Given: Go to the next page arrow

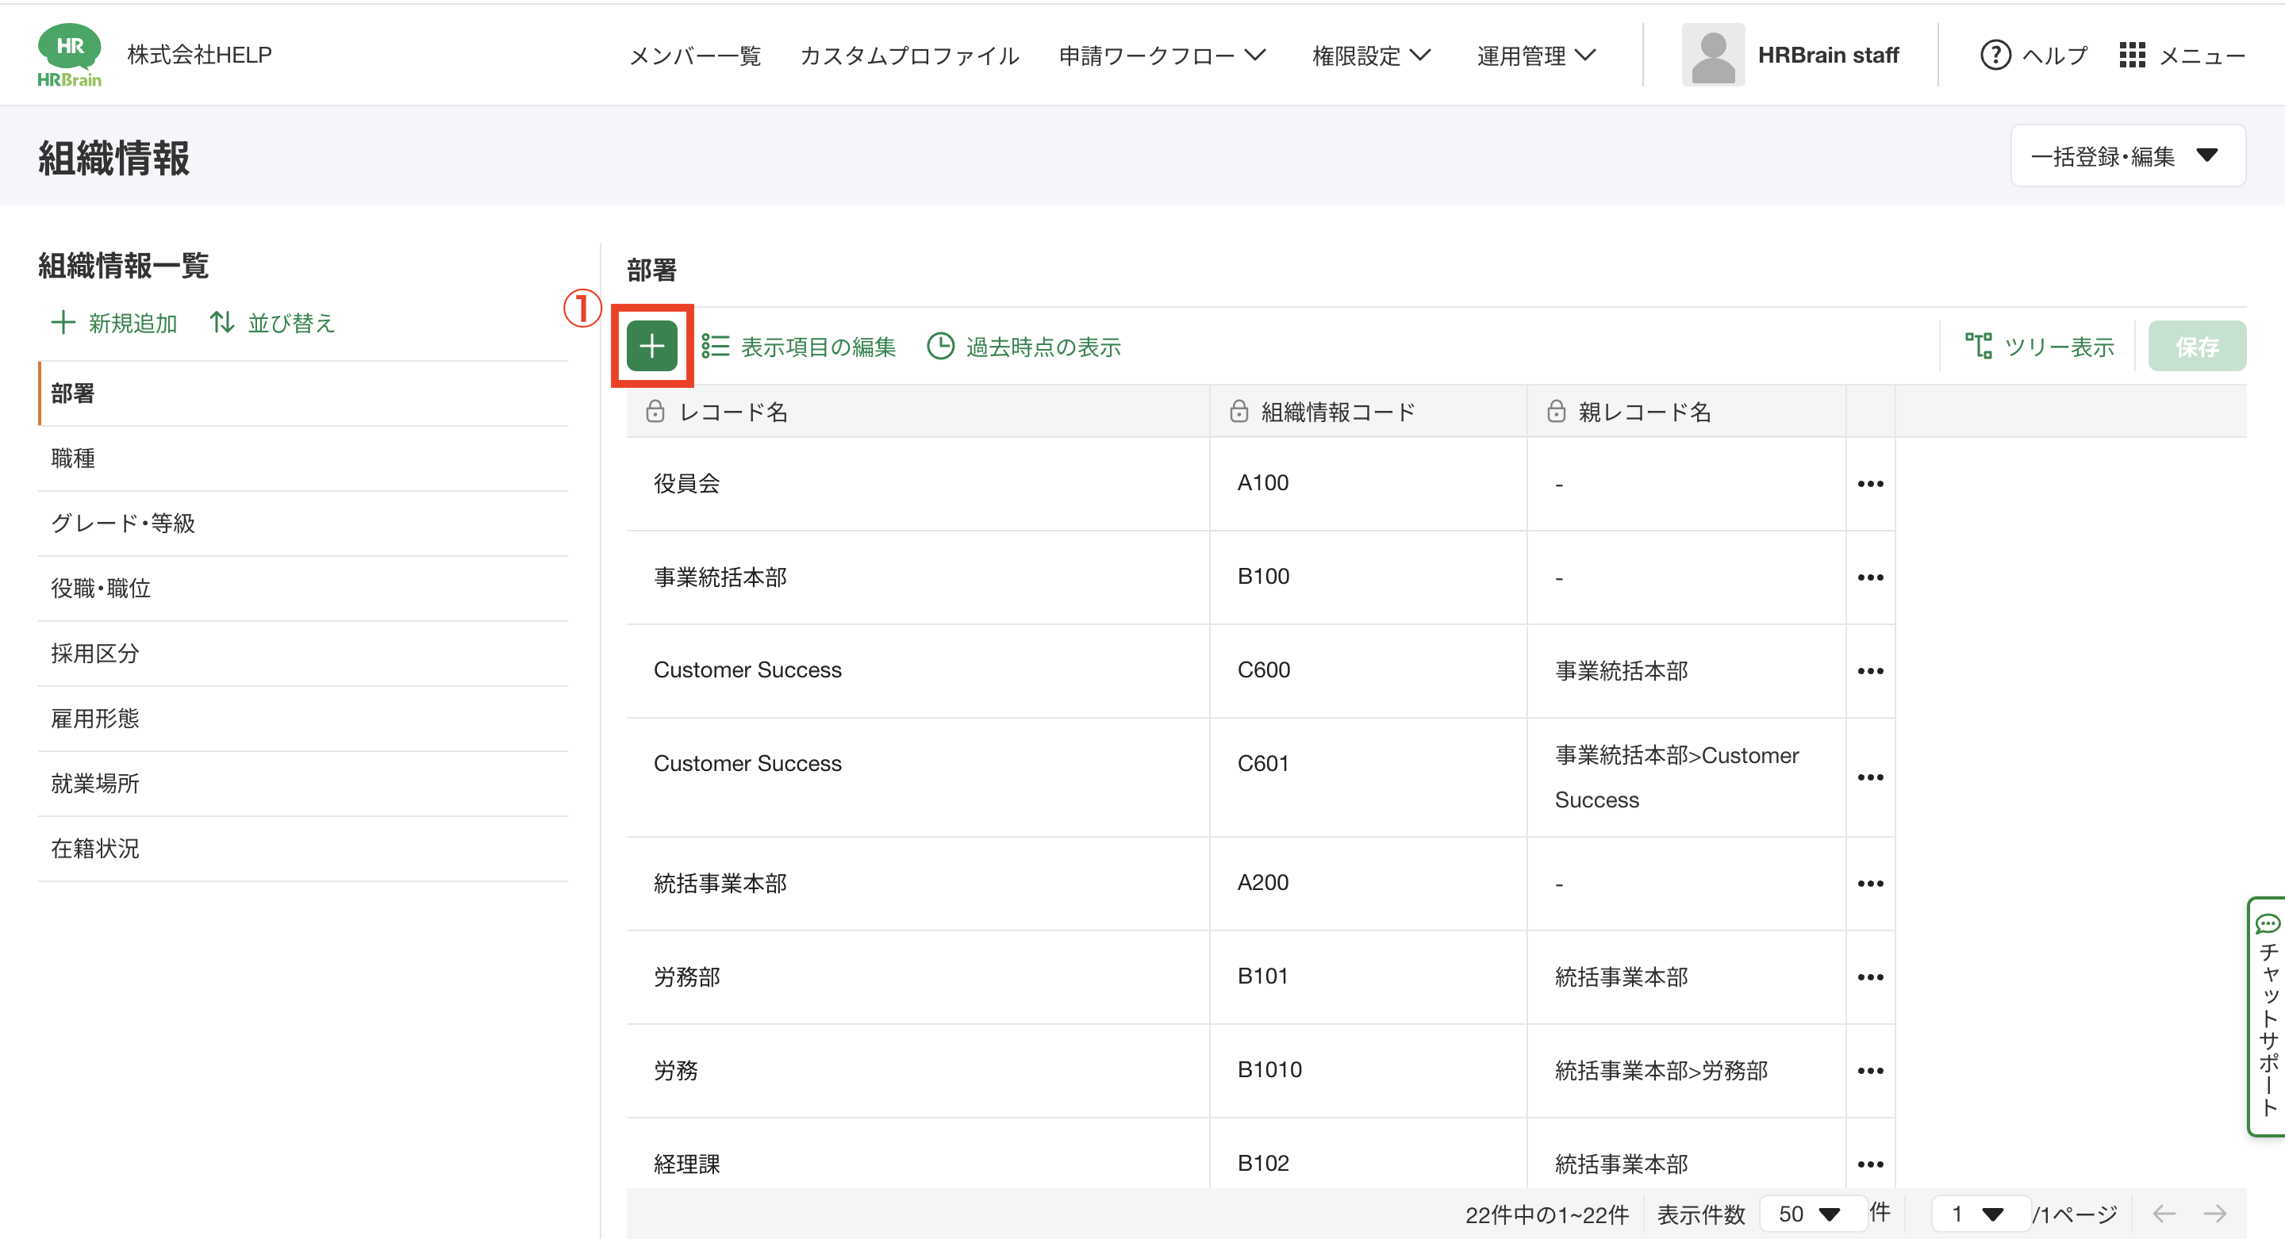Looking at the screenshot, I should [2215, 1214].
